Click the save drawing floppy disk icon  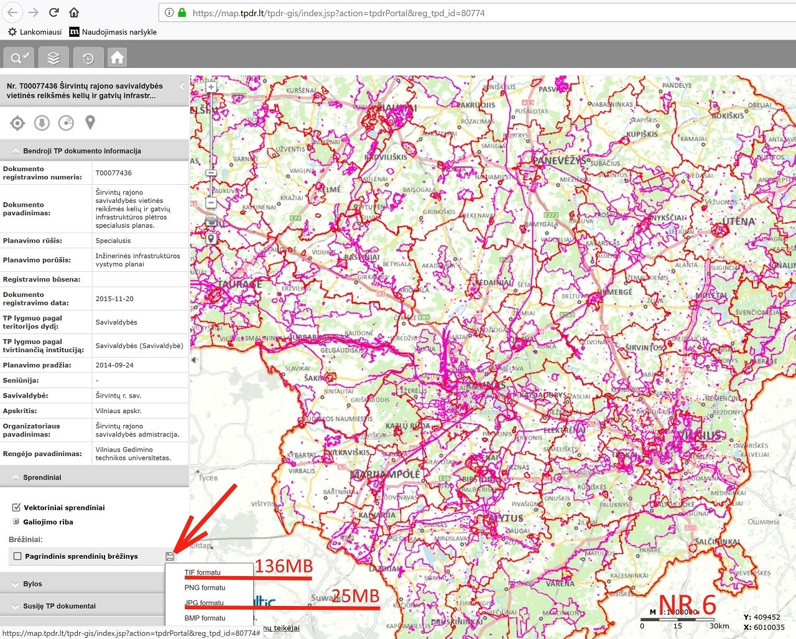170,556
